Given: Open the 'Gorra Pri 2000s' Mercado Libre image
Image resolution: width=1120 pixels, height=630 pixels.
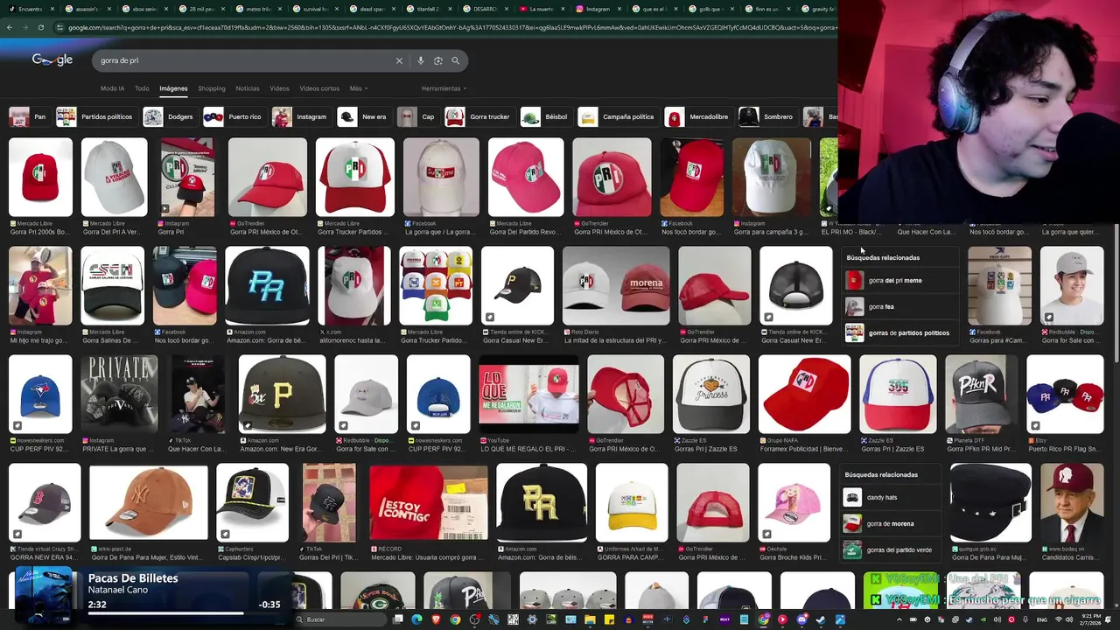Looking at the screenshot, I should [40, 178].
